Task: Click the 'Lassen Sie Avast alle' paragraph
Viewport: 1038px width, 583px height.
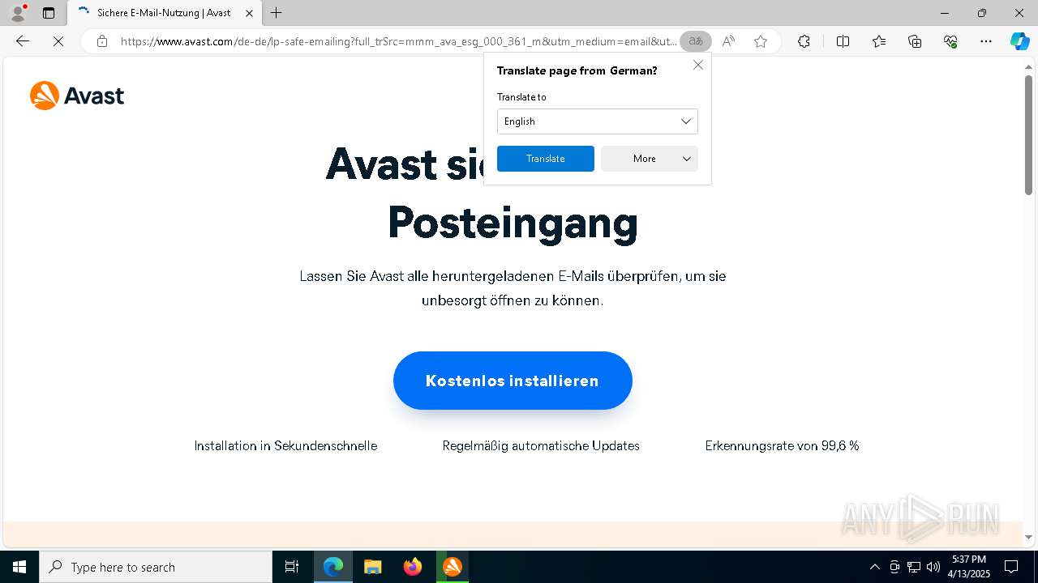Action: (513, 287)
